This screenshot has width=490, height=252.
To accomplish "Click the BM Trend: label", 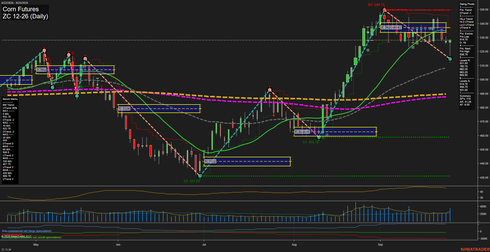I will point(8,105).
